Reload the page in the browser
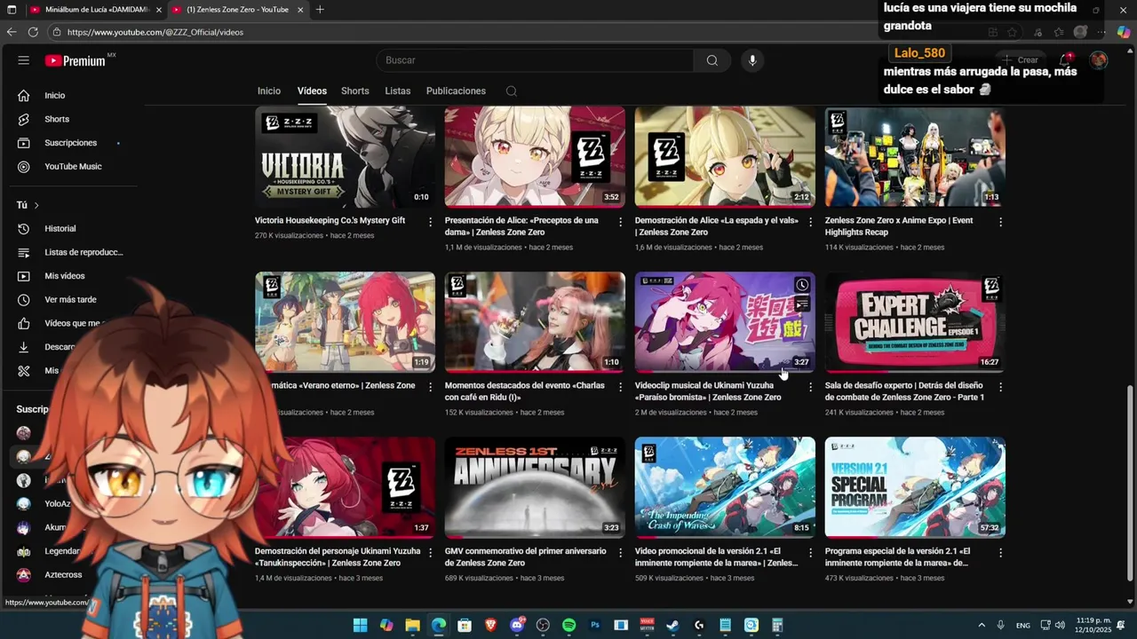 tap(33, 32)
